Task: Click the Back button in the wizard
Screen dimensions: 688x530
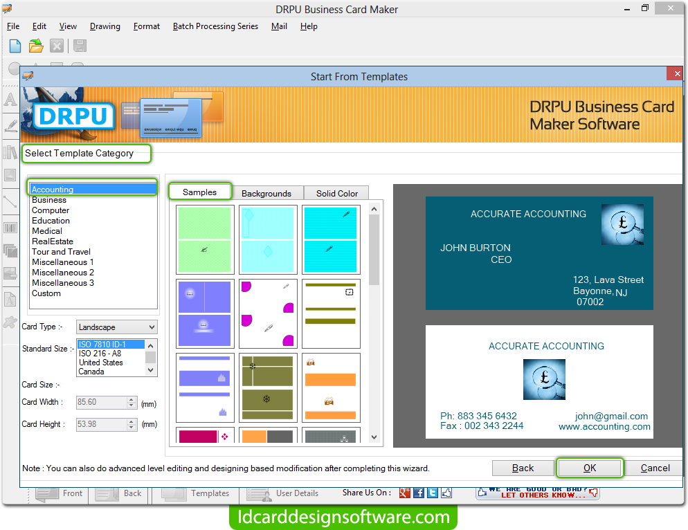Action: [x=523, y=468]
